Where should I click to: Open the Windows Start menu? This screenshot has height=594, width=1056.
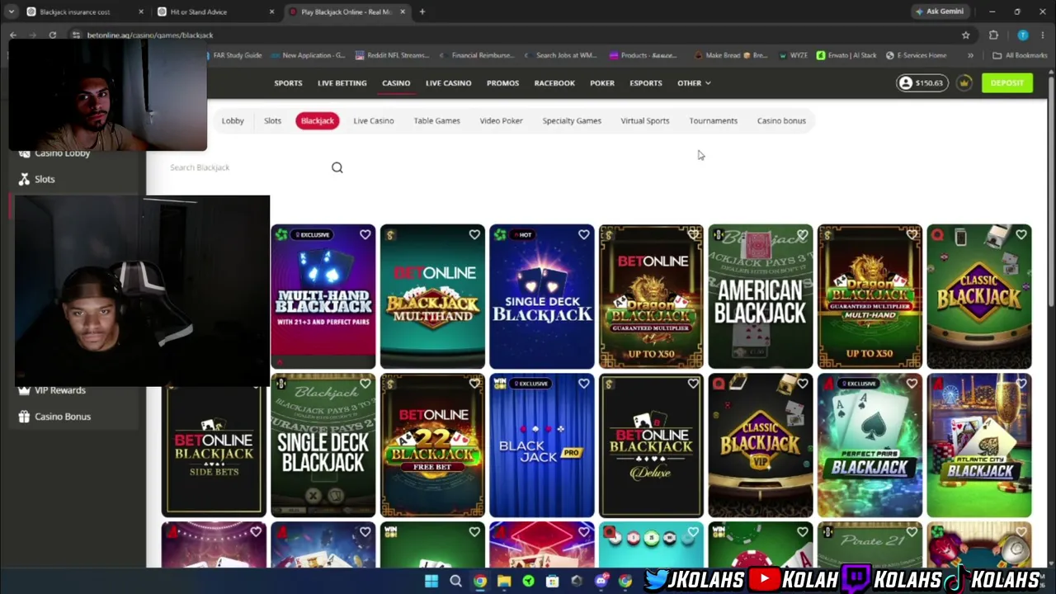pos(431,582)
